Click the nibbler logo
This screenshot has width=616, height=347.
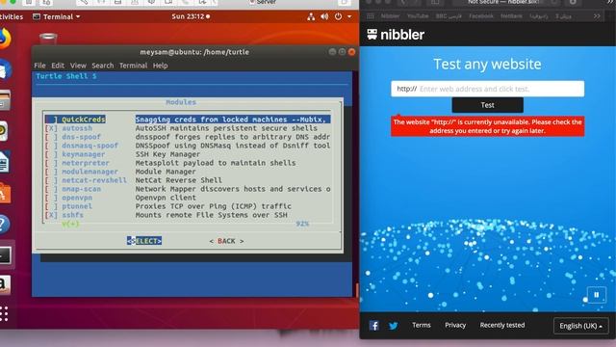coord(396,35)
